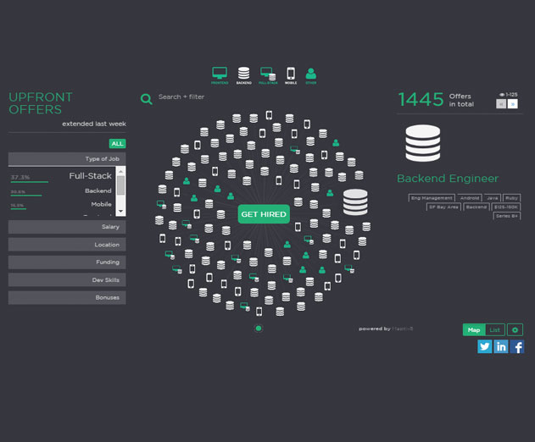Click the Java tag
535x442 pixels.
492,198
